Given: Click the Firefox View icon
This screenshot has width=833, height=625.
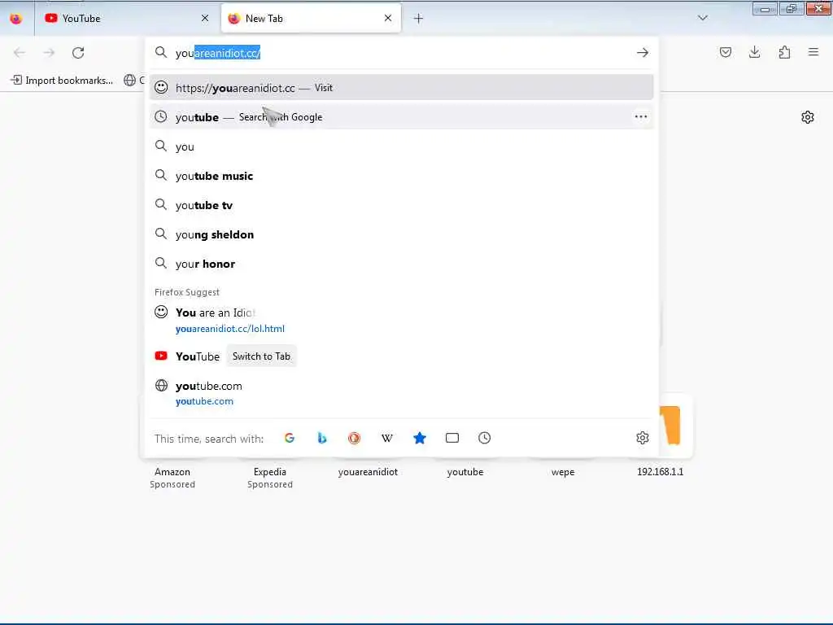Looking at the screenshot, I should (16, 19).
